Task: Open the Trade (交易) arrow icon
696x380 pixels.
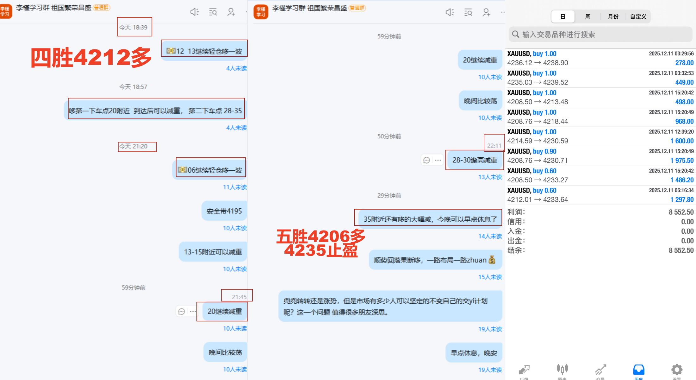Action: [x=600, y=370]
